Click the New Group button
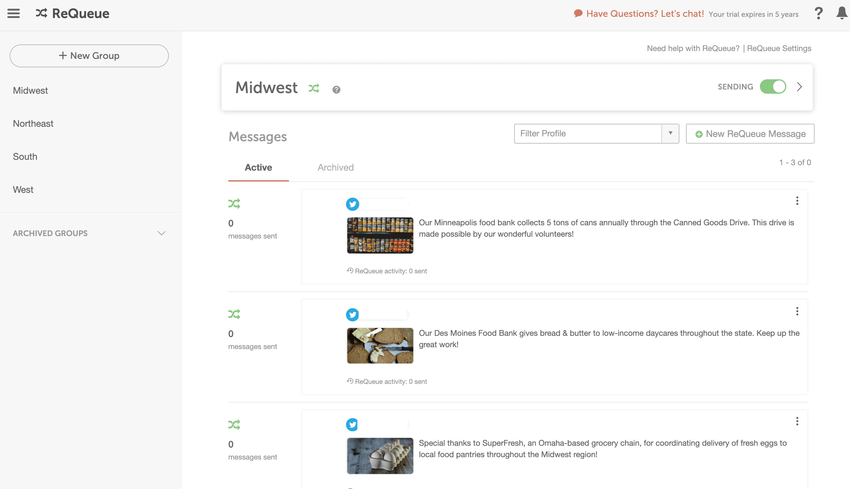This screenshot has height=489, width=850. (x=89, y=56)
